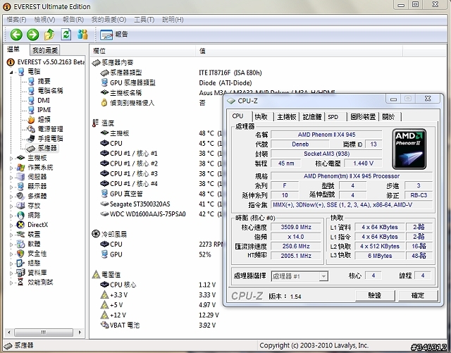Switch to the 快取 tab in CPU-Z
This screenshot has width=451, height=353.
click(x=261, y=116)
